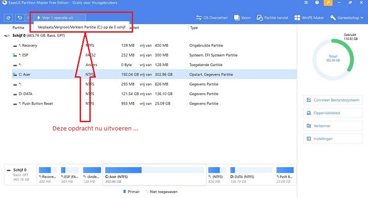368x198 pixels.
Task: Select Recovery 400 MB block in disk map
Action: pos(47,175)
